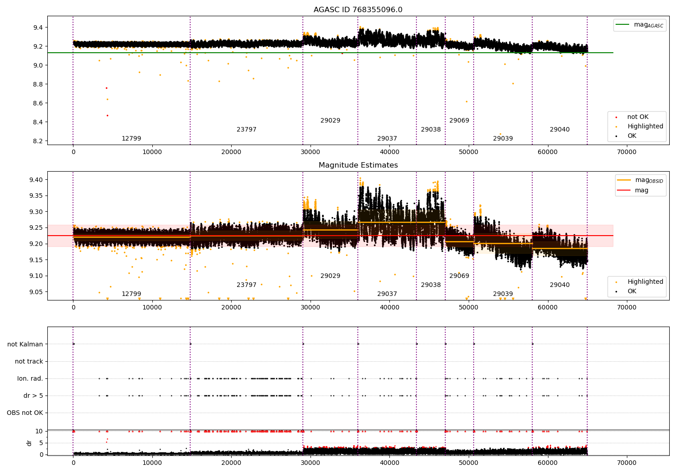
Task: Click the 10 y-axis tick on the dr panel
Action: tap(39, 431)
